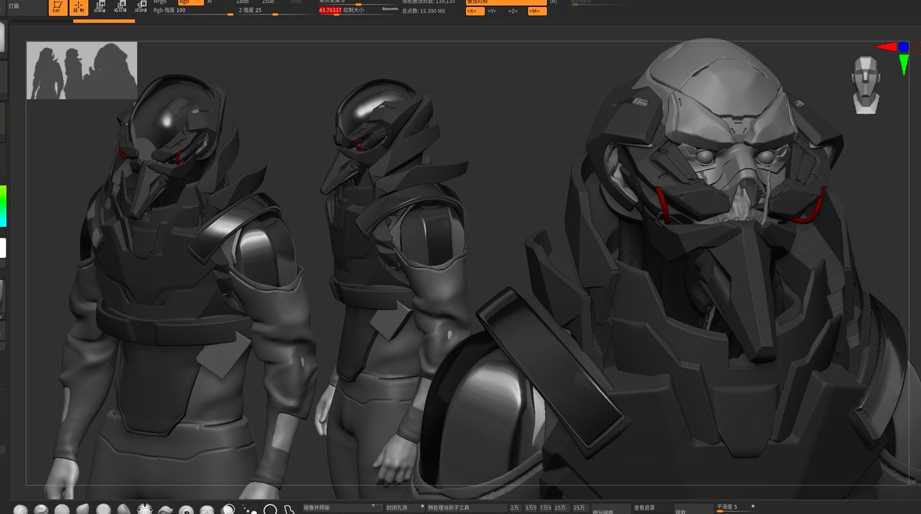Click the blue Z axis gizmo dot

tap(903, 47)
